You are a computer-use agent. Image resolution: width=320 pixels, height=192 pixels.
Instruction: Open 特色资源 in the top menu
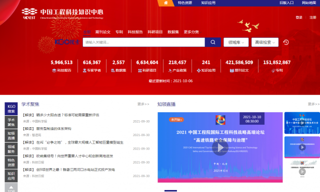click(x=184, y=3)
